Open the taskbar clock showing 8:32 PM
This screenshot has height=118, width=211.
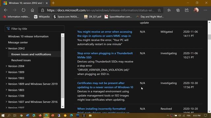197,115
